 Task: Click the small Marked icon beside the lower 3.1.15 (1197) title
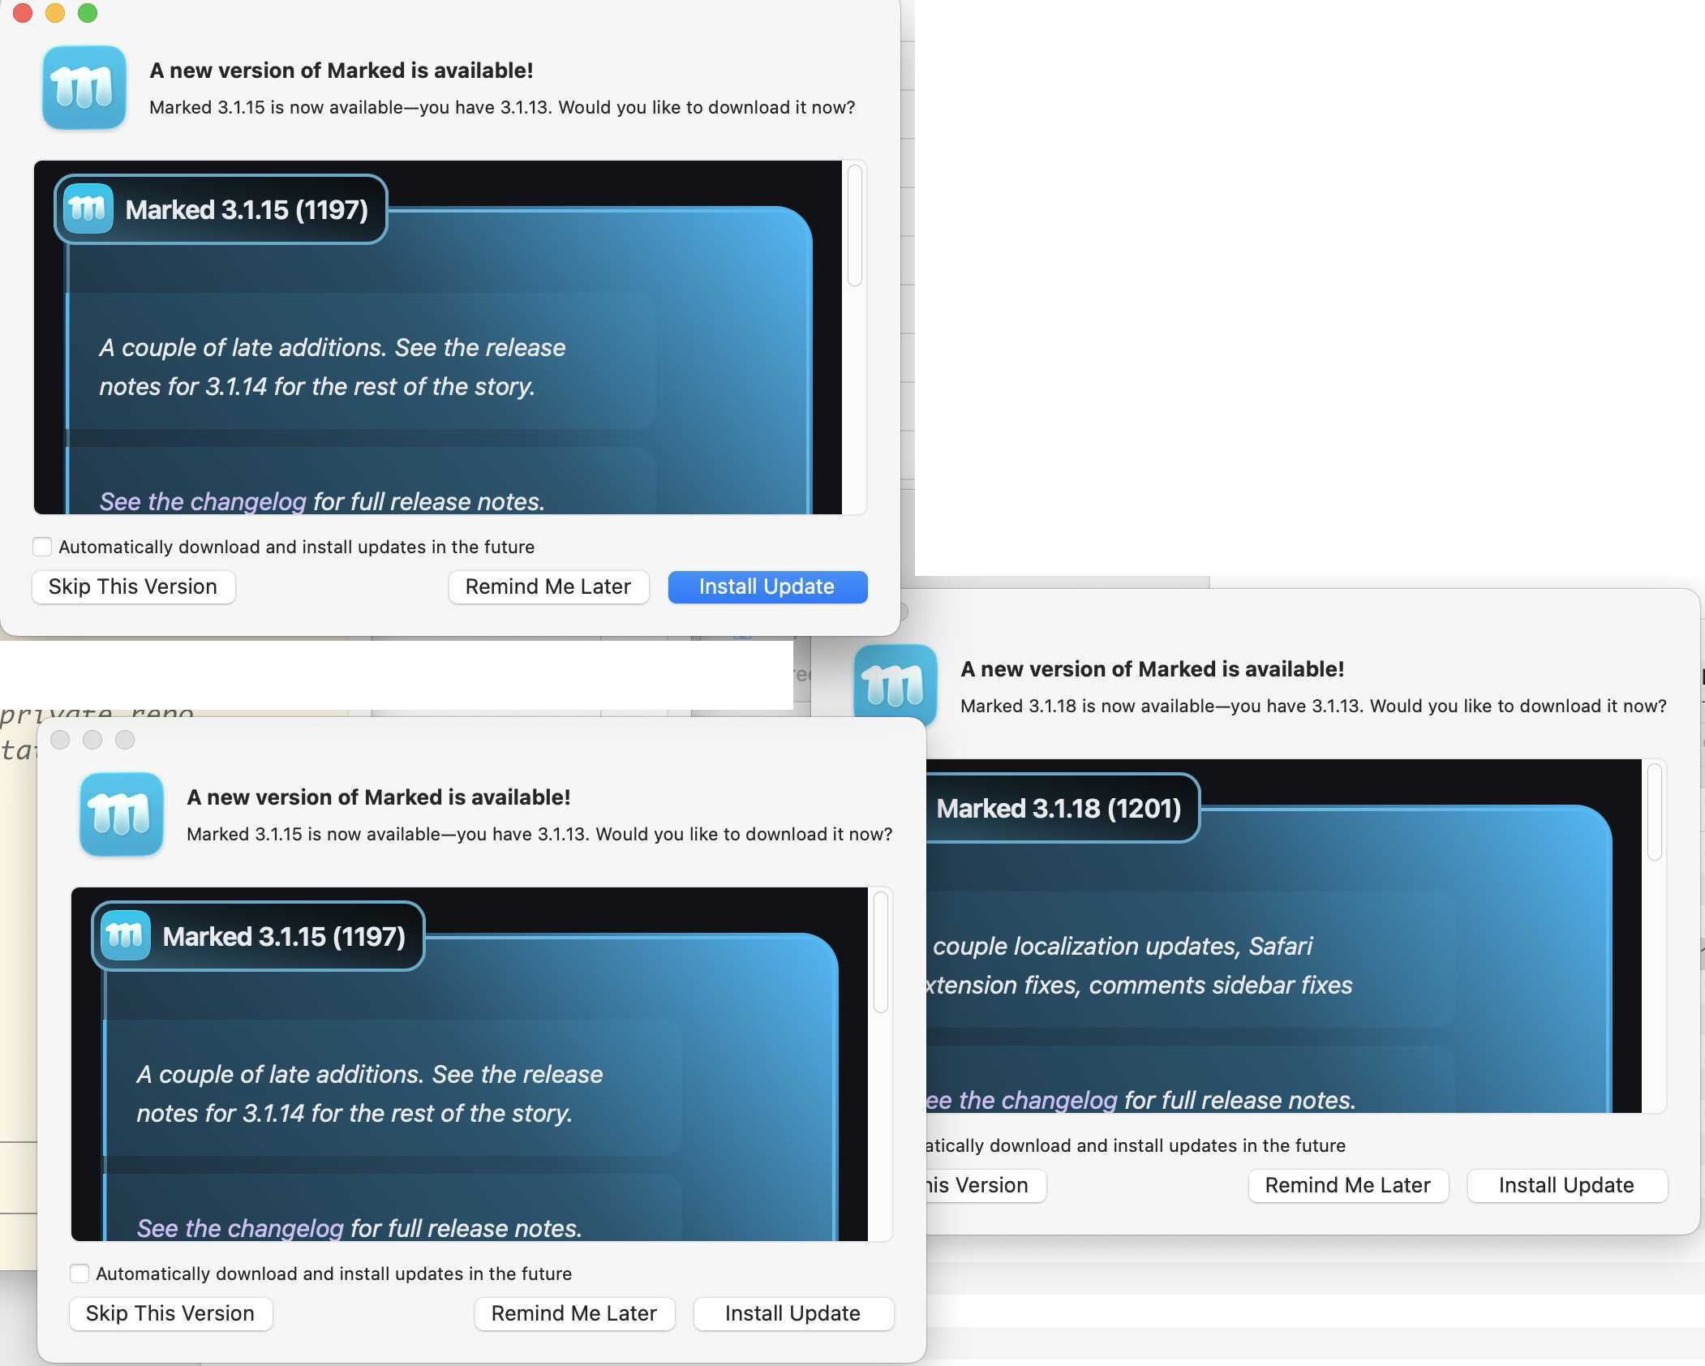tap(125, 936)
